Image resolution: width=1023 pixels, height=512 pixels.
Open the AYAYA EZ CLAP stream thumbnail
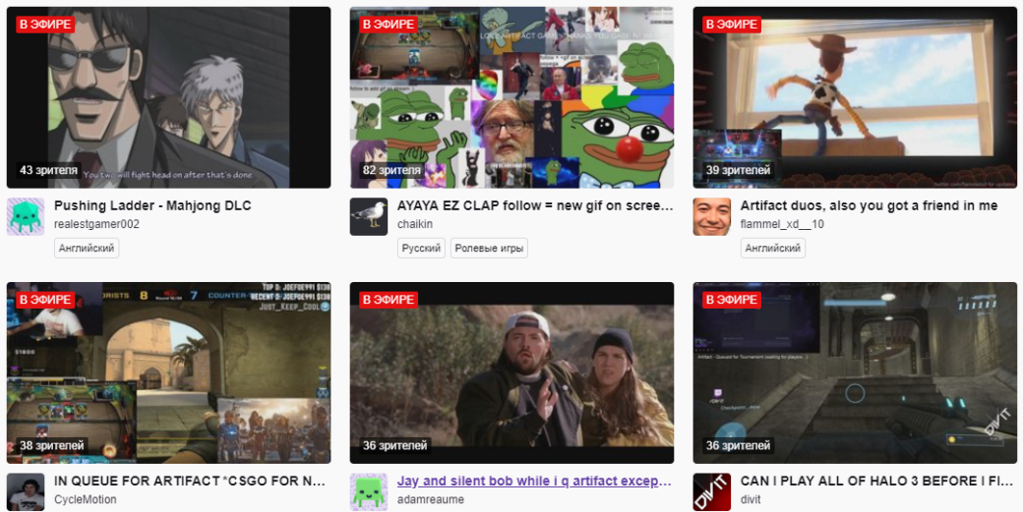pos(511,97)
